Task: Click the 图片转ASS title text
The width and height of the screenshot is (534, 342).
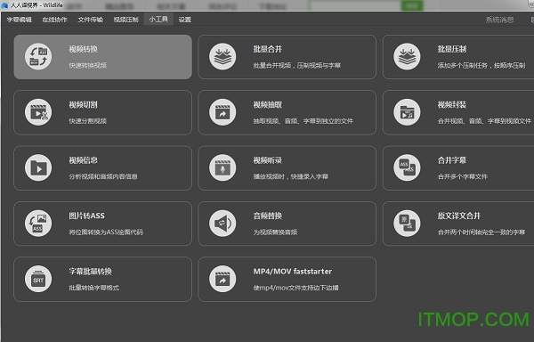Action: (86, 216)
